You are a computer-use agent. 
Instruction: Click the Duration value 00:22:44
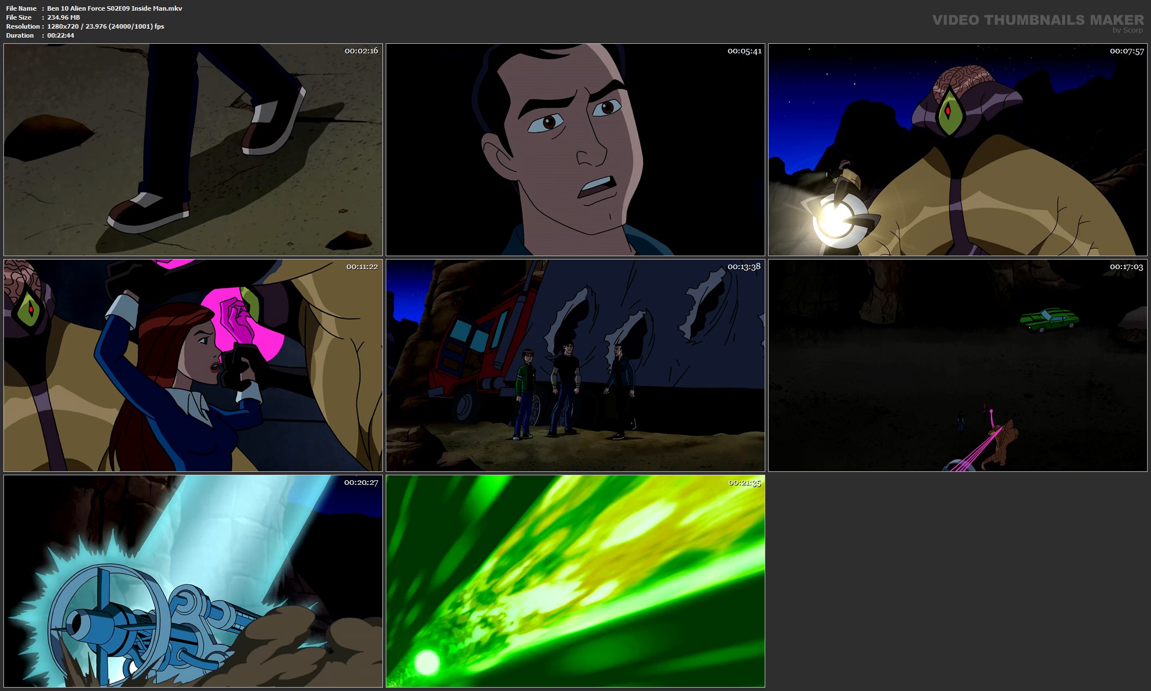[61, 35]
